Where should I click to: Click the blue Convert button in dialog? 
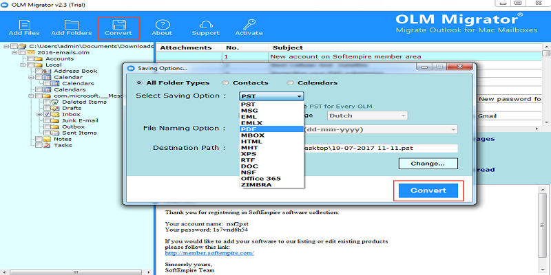coord(428,190)
